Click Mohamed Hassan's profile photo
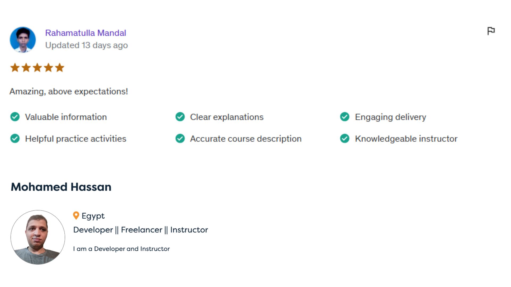 pyautogui.click(x=38, y=237)
